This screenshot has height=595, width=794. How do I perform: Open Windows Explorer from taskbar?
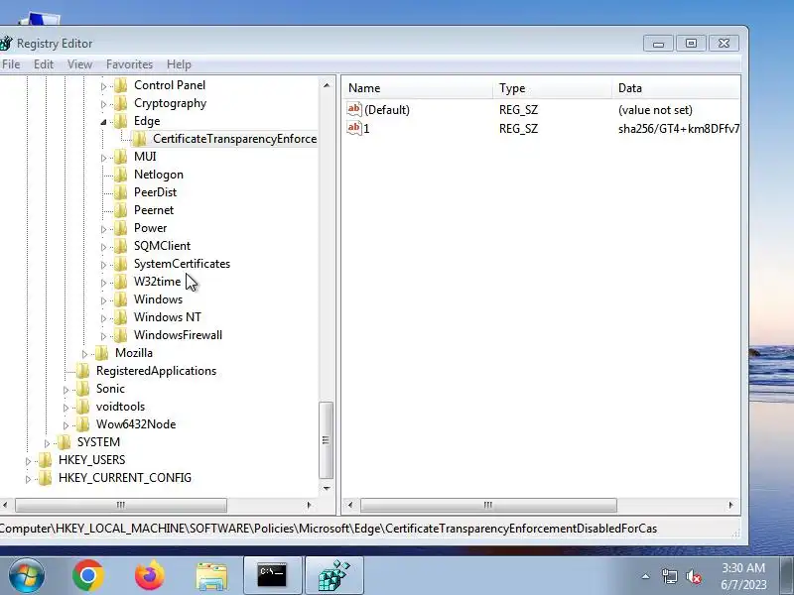[211, 576]
